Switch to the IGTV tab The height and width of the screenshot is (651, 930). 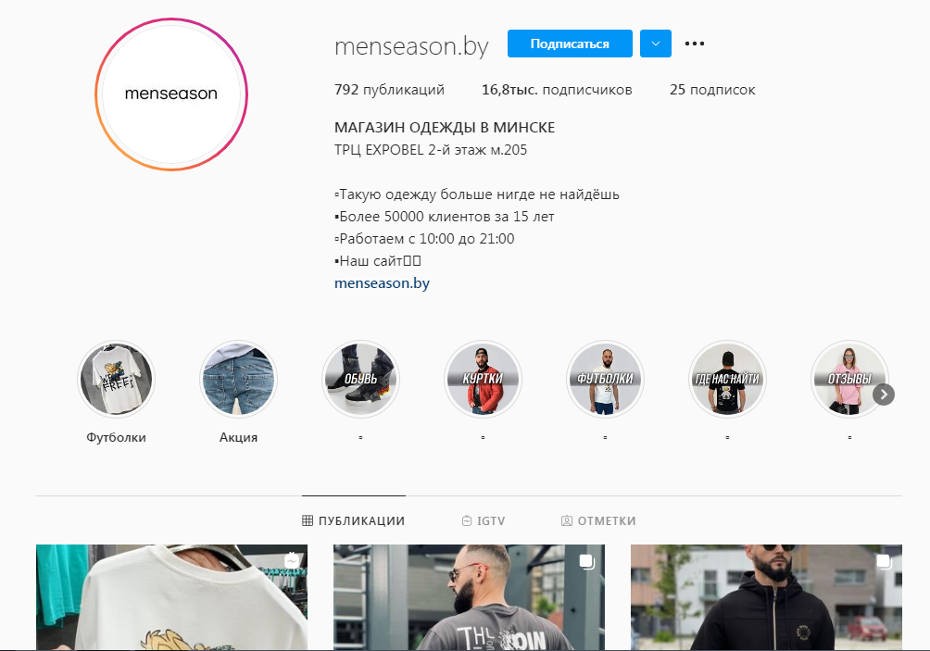(484, 520)
